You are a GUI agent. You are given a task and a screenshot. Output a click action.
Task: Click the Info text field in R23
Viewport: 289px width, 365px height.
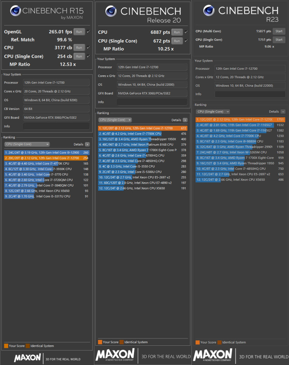250,94
